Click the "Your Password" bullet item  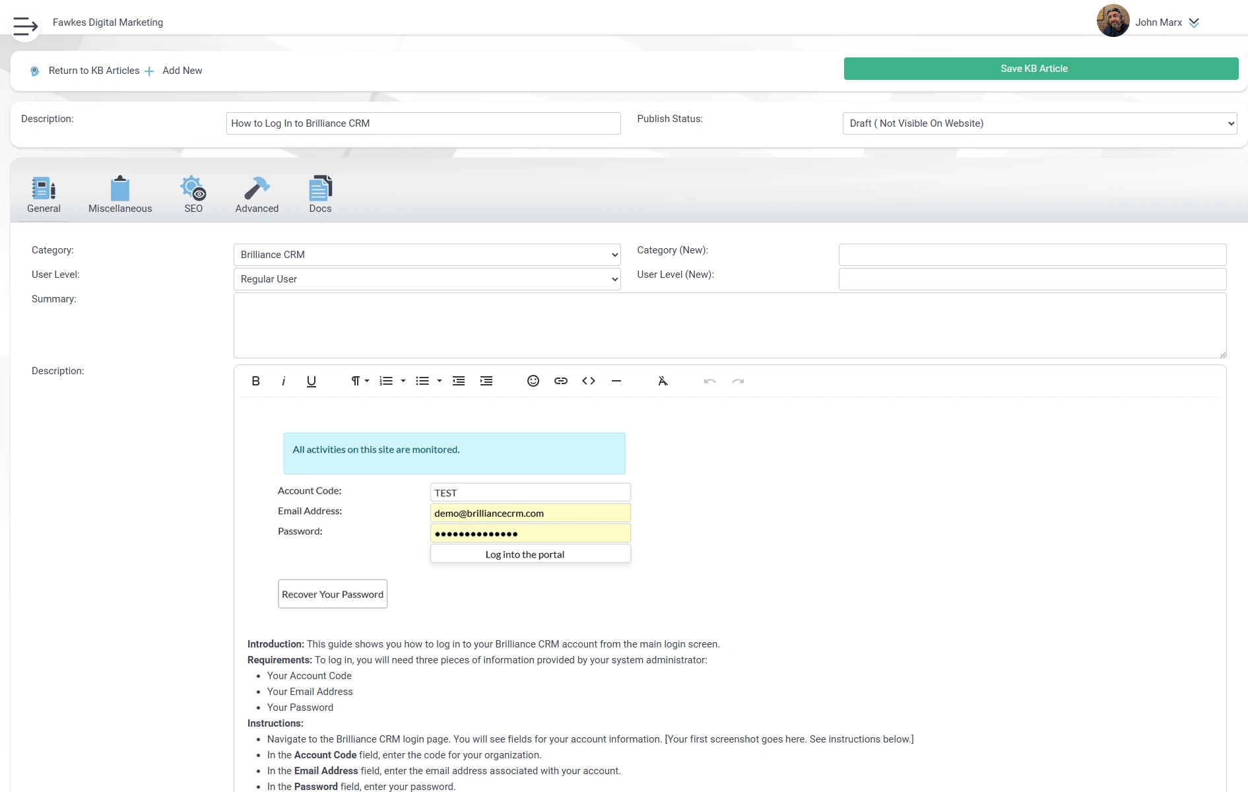(300, 708)
